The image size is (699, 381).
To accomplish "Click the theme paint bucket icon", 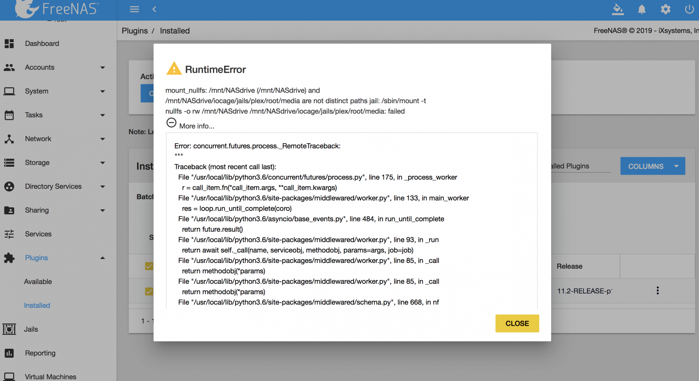I will point(617,9).
